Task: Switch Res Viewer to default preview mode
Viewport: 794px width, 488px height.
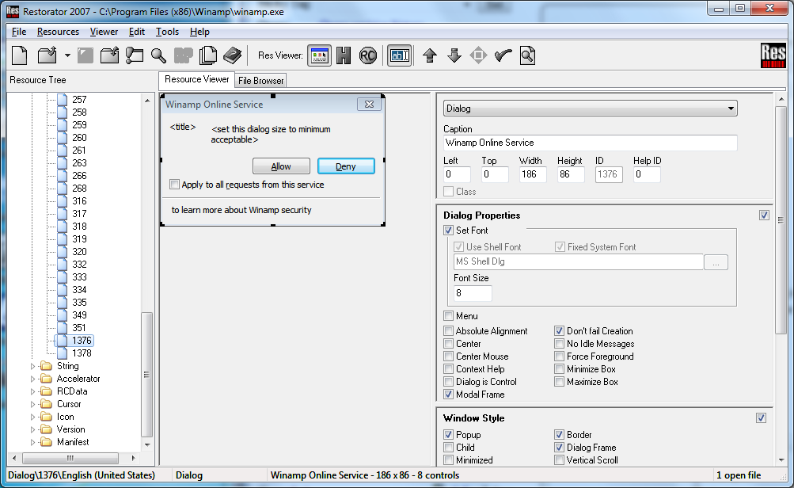Action: (x=320, y=55)
